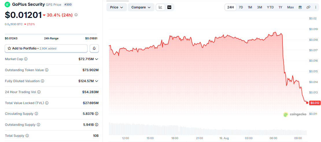The width and height of the screenshot is (321, 142).
Task: Open Outstanding Token Value info icon
Action: 47,70
